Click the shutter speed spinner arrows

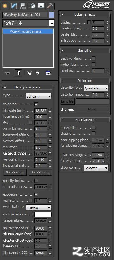pos(50,228)
